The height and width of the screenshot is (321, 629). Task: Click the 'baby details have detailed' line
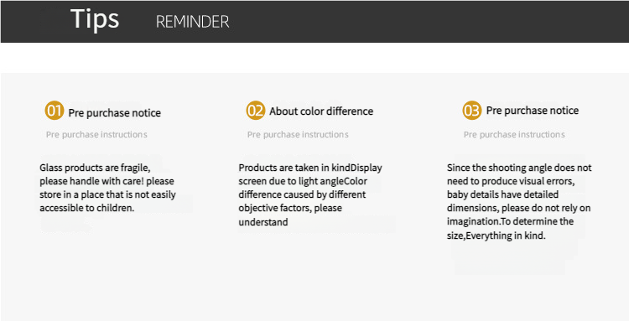pyautogui.click(x=502, y=194)
